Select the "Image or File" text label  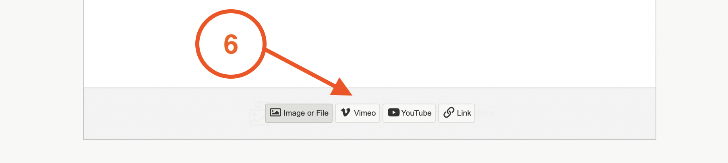(x=306, y=113)
